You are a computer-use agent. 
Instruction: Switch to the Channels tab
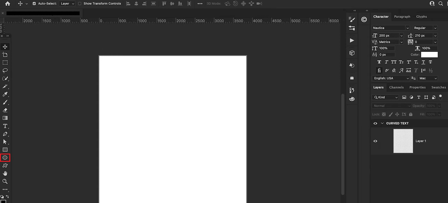tap(396, 87)
